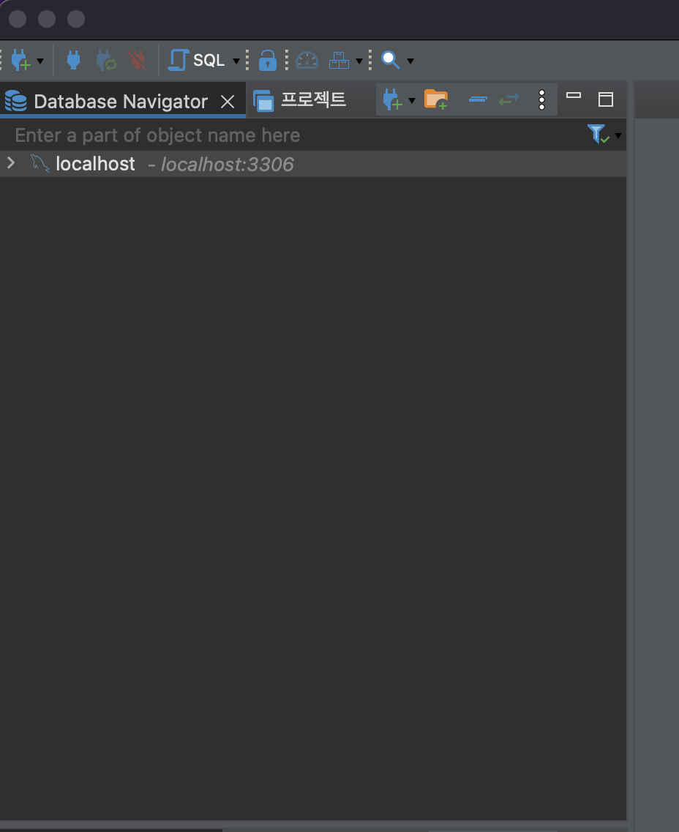
Task: Click the Connect plug icon
Action: pyautogui.click(x=74, y=60)
